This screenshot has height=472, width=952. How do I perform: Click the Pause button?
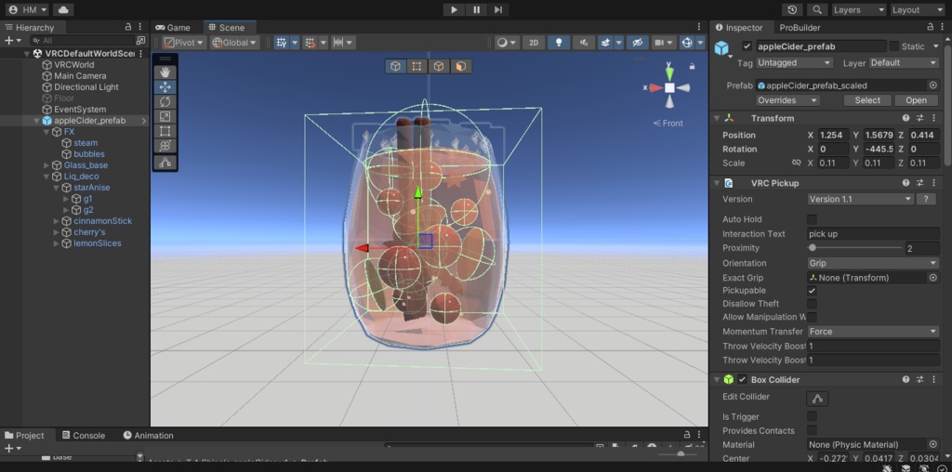[477, 9]
